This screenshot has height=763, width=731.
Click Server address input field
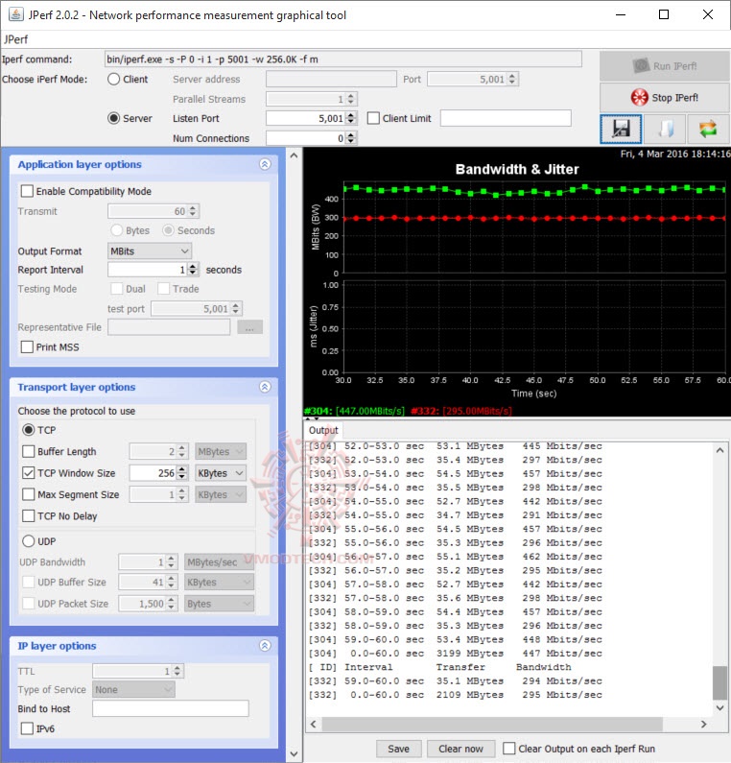[x=331, y=79]
